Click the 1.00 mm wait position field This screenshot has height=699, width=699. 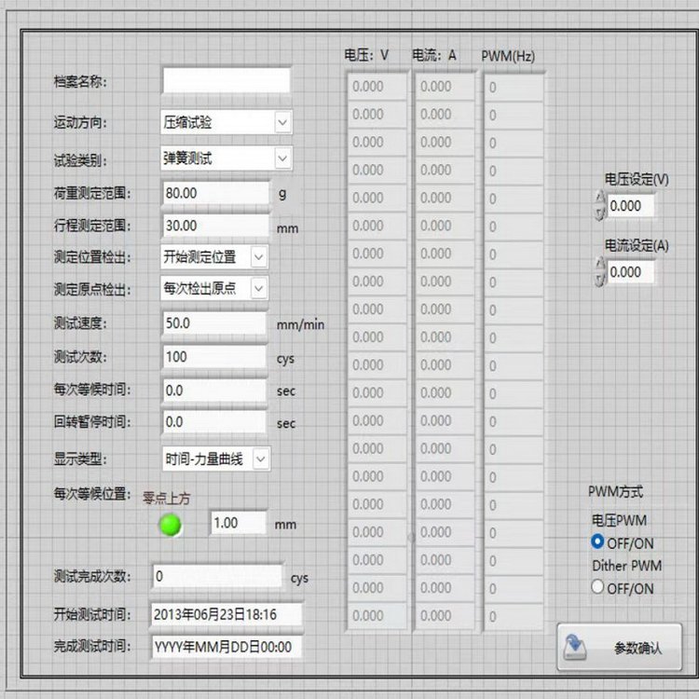[x=239, y=523]
